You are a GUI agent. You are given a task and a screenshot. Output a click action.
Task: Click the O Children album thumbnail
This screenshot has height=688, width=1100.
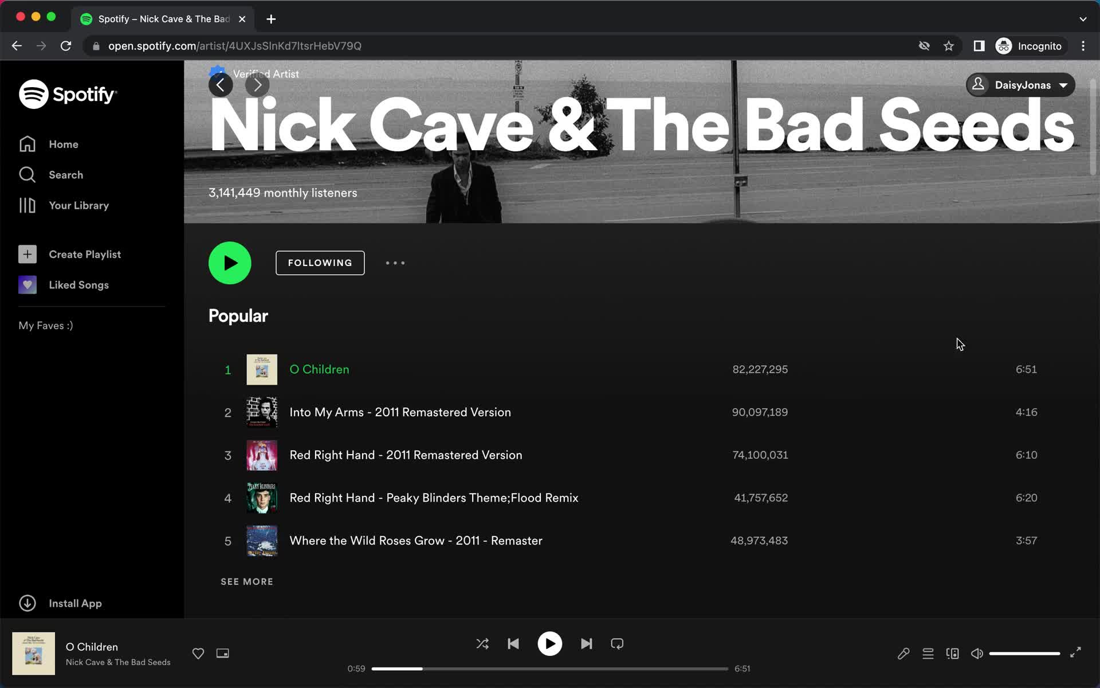click(x=261, y=369)
